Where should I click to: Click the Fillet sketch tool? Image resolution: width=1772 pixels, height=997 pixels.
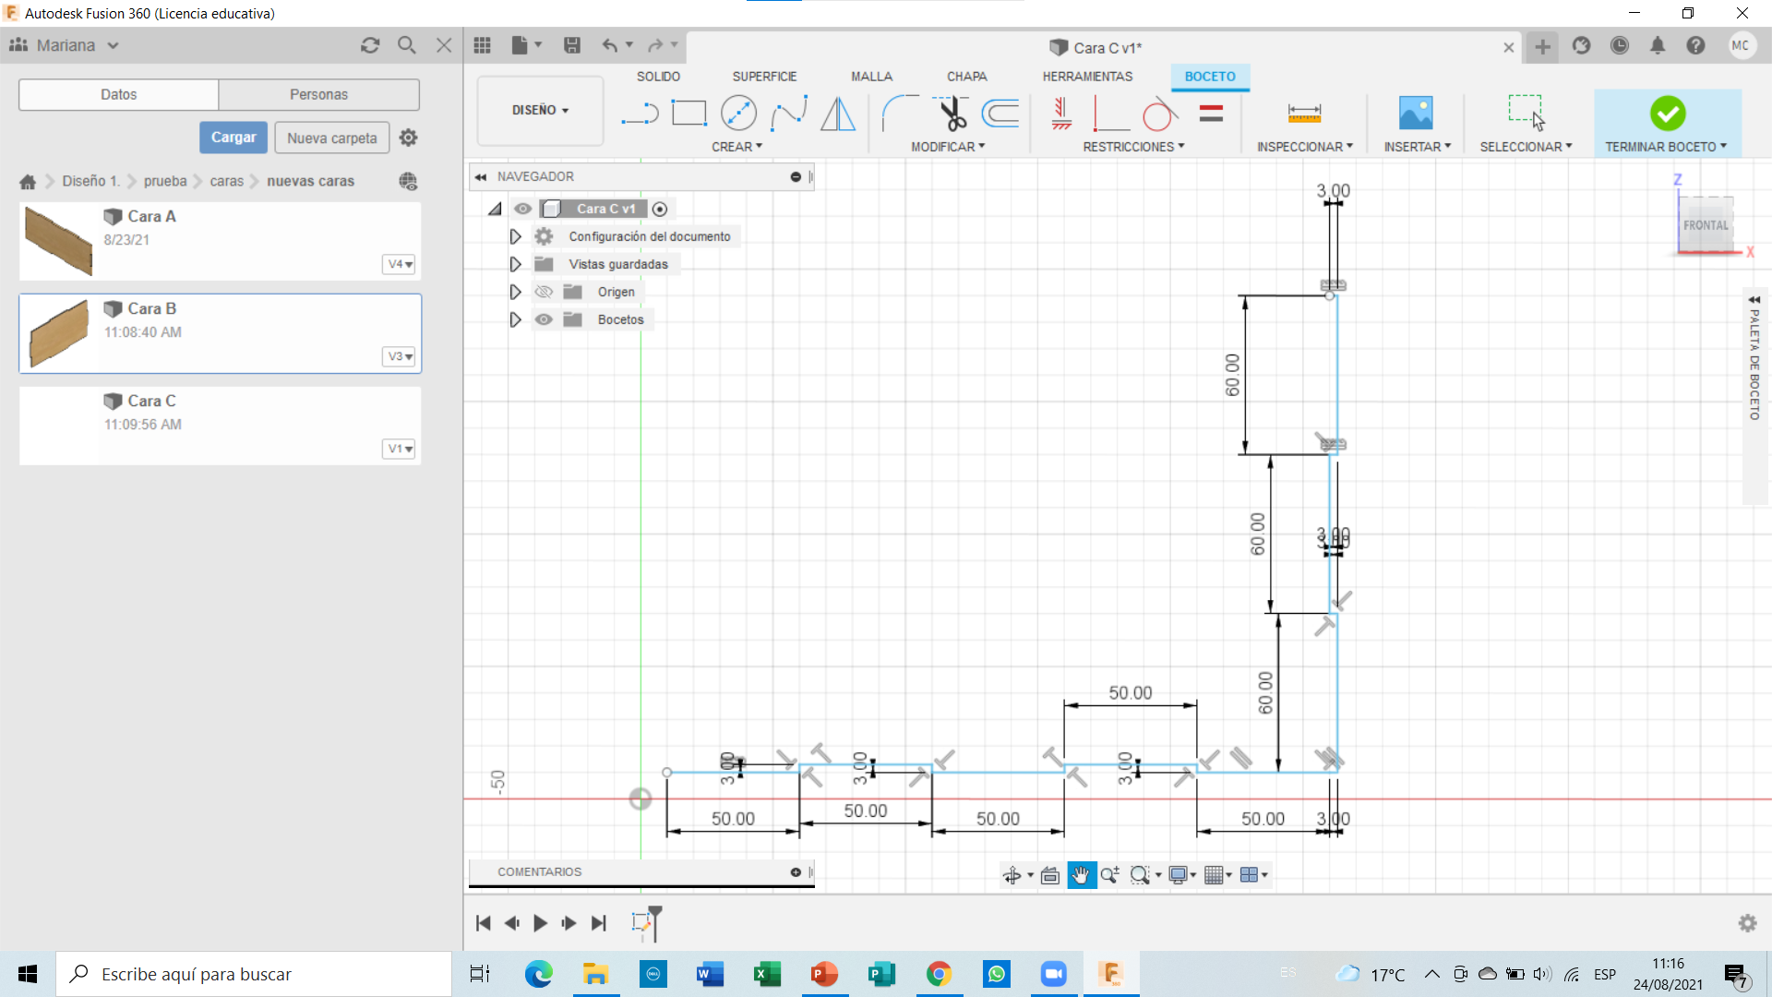coord(900,114)
